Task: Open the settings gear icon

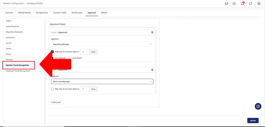Action: (x=259, y=4)
